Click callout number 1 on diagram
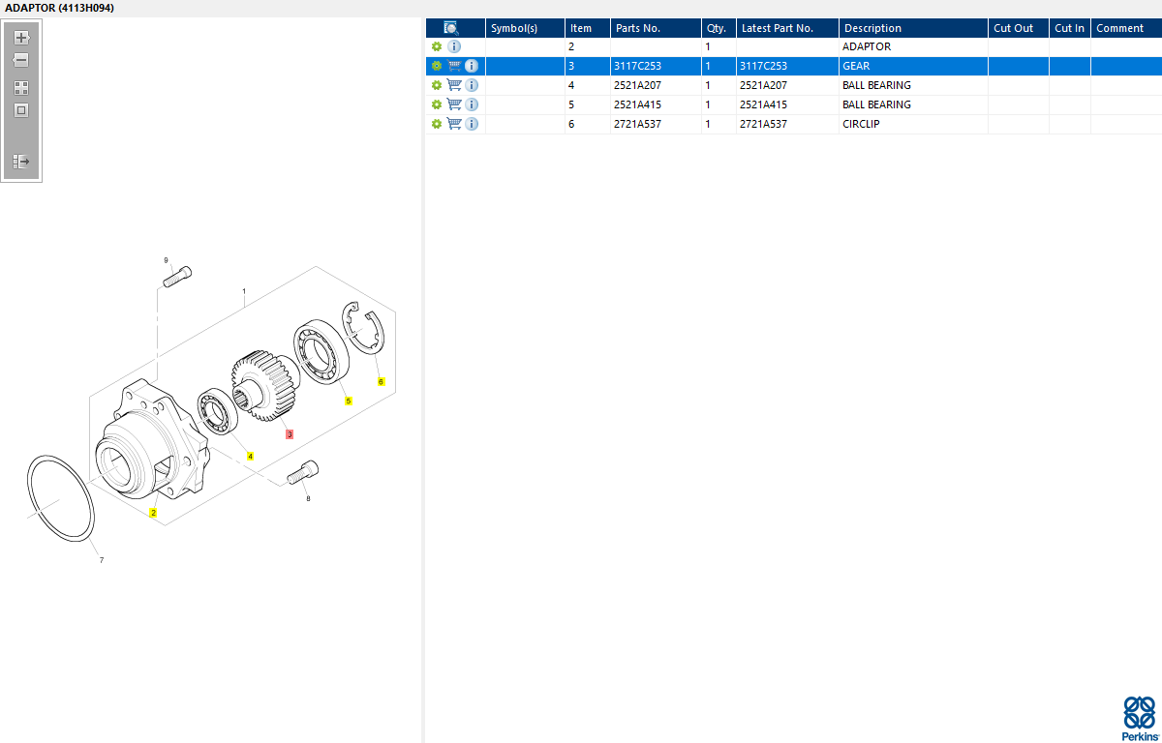Screen dimensions: 1162x743 (x=244, y=291)
